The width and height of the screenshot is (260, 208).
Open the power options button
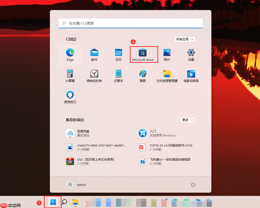193,185
